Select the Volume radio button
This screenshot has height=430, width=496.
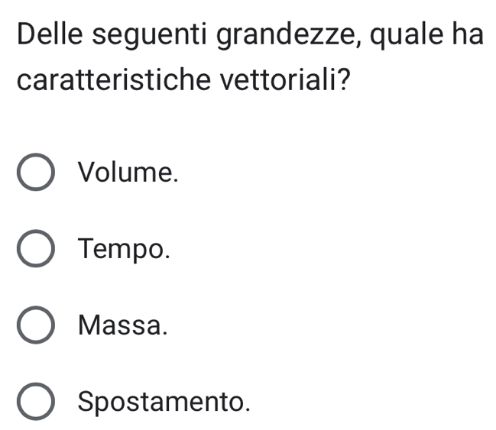(35, 173)
